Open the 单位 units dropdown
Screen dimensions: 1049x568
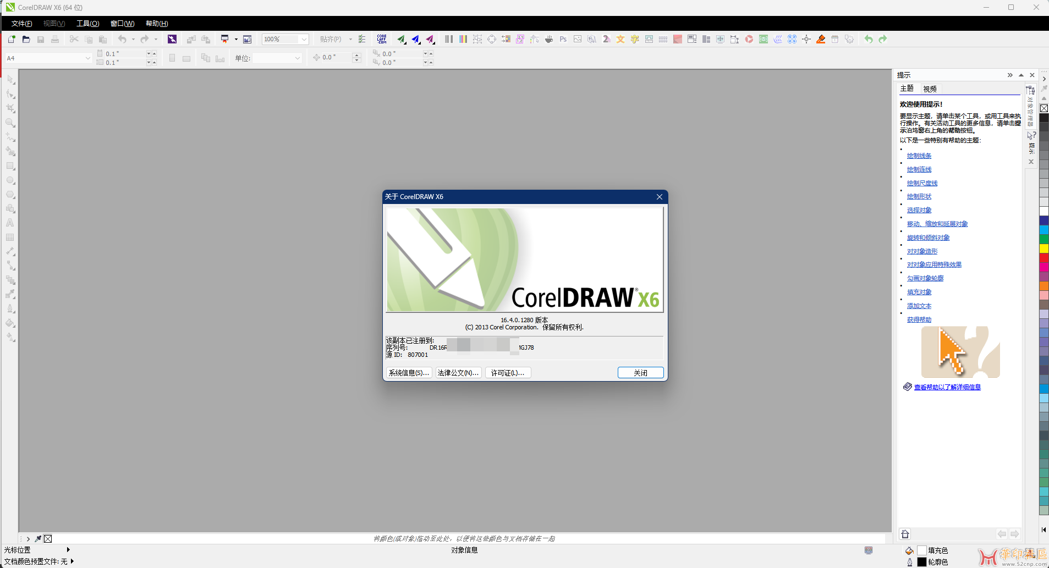point(298,58)
